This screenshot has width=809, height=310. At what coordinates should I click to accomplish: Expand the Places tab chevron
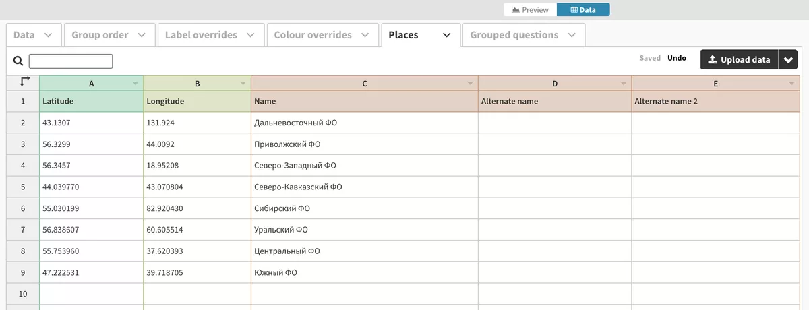(x=446, y=35)
